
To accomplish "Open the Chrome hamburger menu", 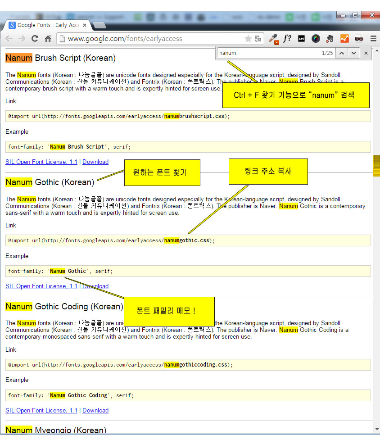I will (373, 39).
